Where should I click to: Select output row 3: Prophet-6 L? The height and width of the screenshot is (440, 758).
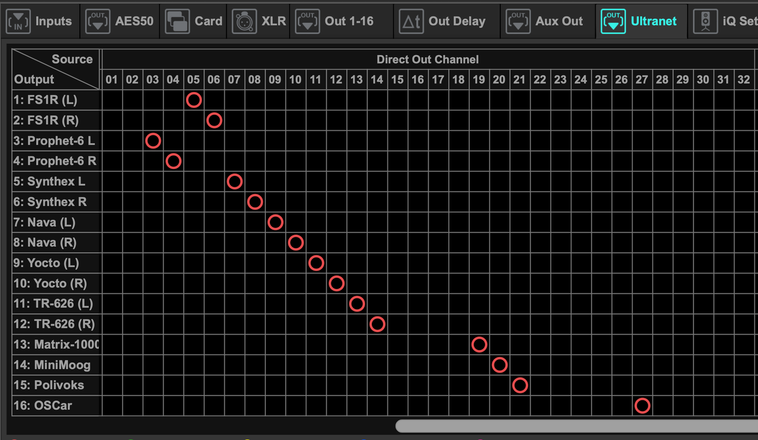(54, 141)
